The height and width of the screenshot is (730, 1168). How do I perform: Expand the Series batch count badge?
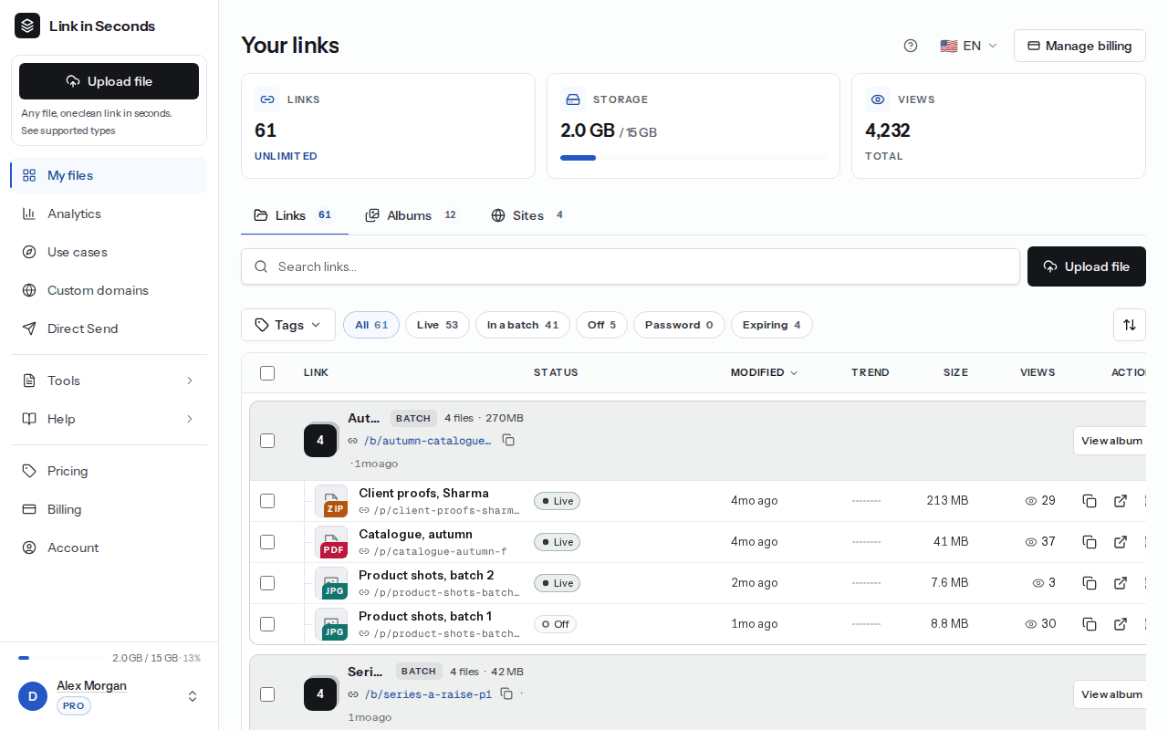[x=320, y=694]
